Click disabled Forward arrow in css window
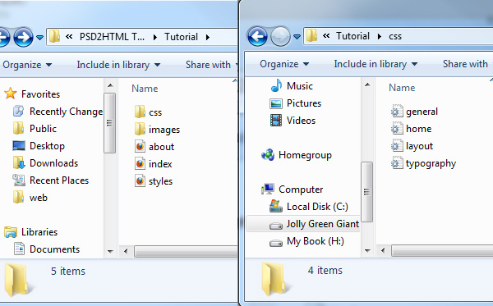 [280, 36]
